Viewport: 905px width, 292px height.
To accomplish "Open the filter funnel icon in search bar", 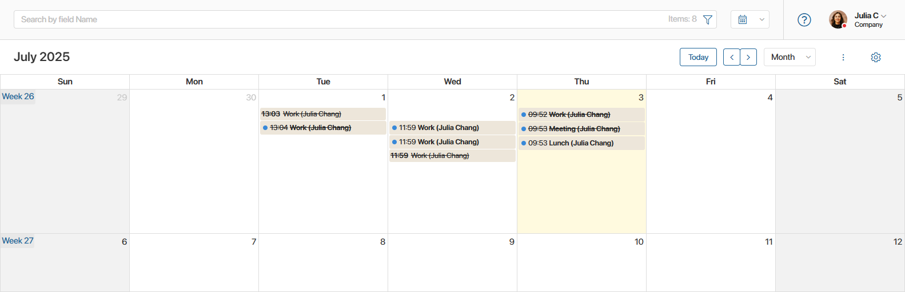I will [x=707, y=19].
